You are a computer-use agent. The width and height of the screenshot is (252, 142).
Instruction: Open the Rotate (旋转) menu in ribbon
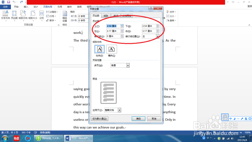coord(171,20)
